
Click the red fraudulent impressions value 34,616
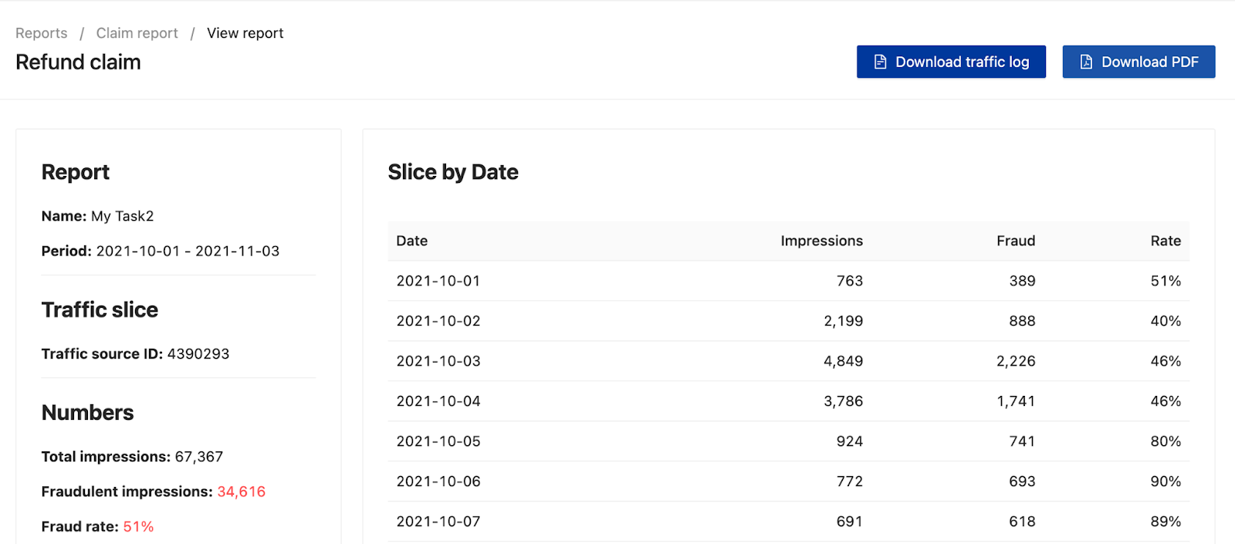coord(241,492)
